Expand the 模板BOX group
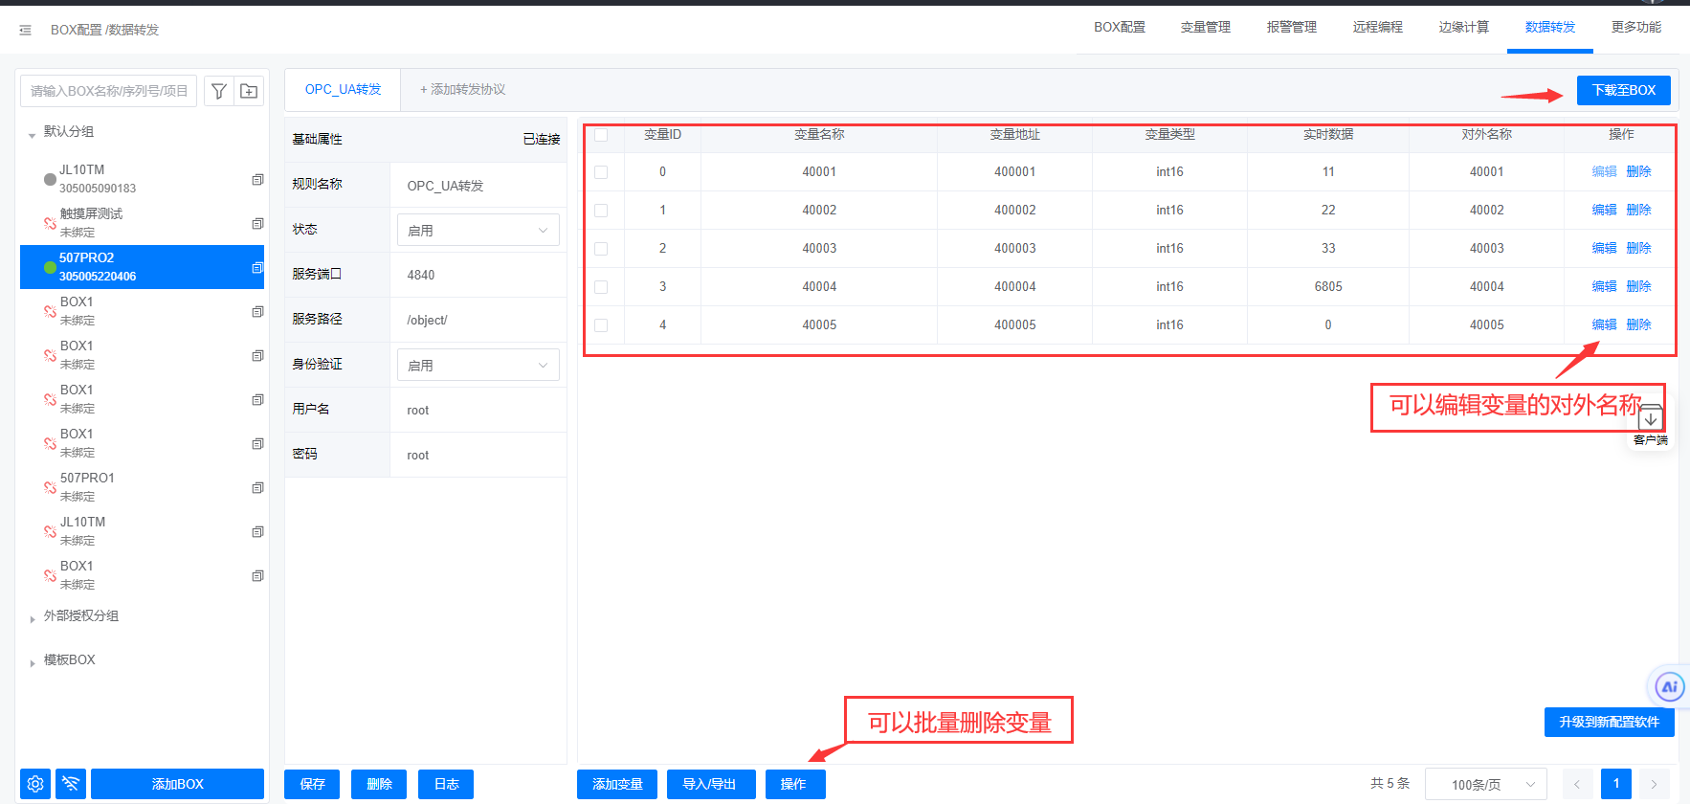The width and height of the screenshot is (1690, 804). pos(33,662)
